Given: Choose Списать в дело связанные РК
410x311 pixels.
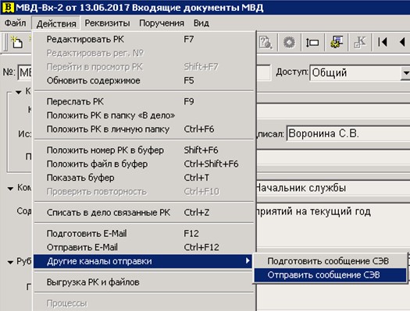Looking at the screenshot, I should coord(144,212).
